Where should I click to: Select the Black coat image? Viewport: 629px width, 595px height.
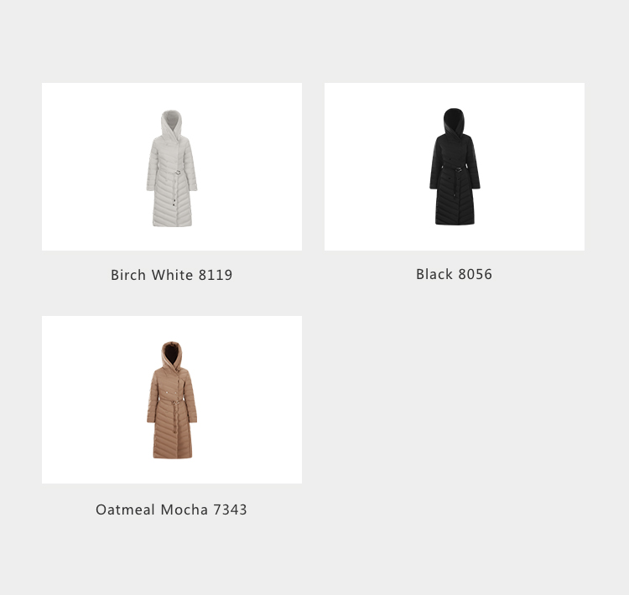tap(454, 167)
